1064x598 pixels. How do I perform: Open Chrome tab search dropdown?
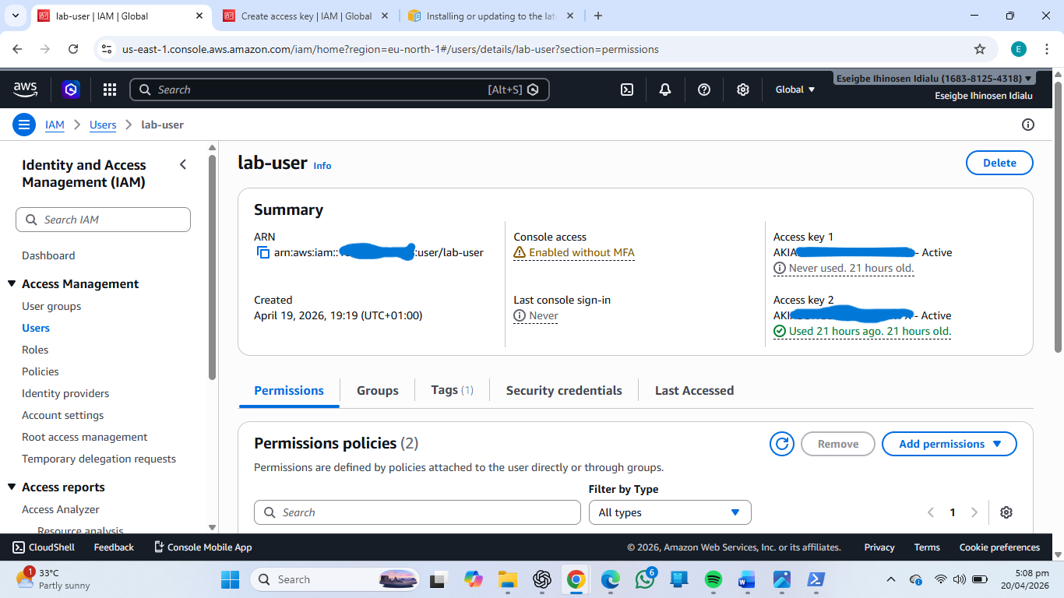(16, 16)
